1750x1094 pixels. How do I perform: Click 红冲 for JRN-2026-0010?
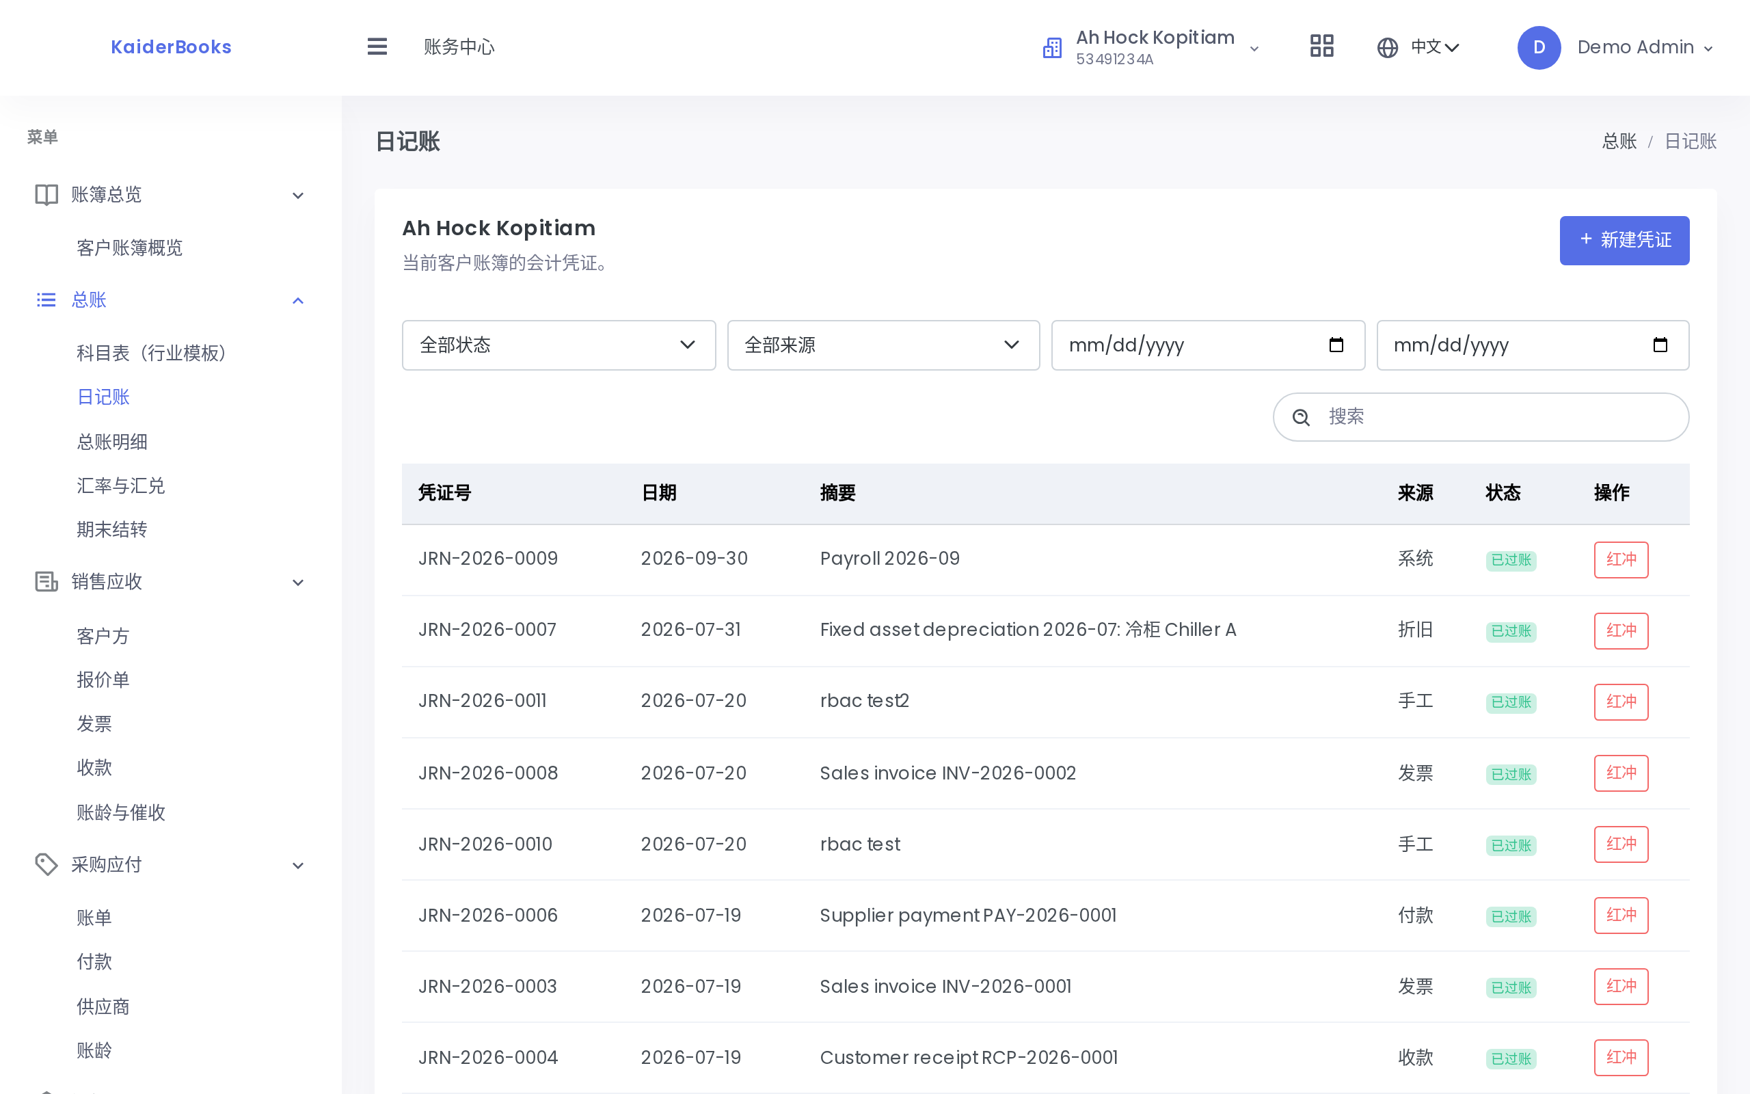pyautogui.click(x=1621, y=844)
